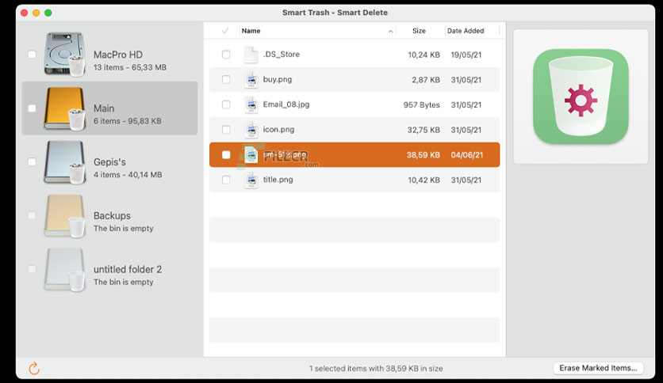This screenshot has height=383, width=663.
Task: Click the '13 items - 65,33 MB' text
Action: [x=130, y=67]
